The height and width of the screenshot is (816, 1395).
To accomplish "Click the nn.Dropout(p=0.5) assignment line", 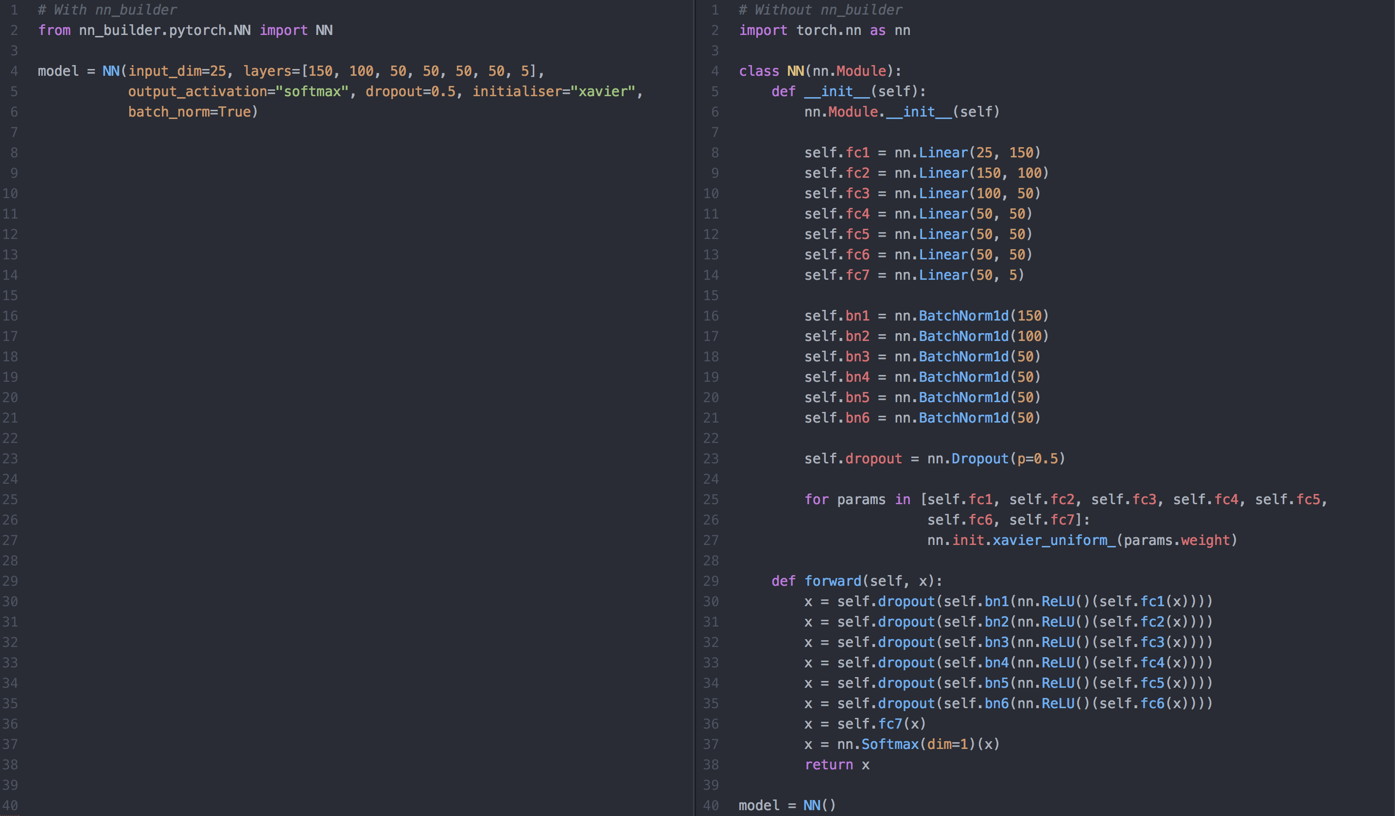I will click(x=934, y=459).
